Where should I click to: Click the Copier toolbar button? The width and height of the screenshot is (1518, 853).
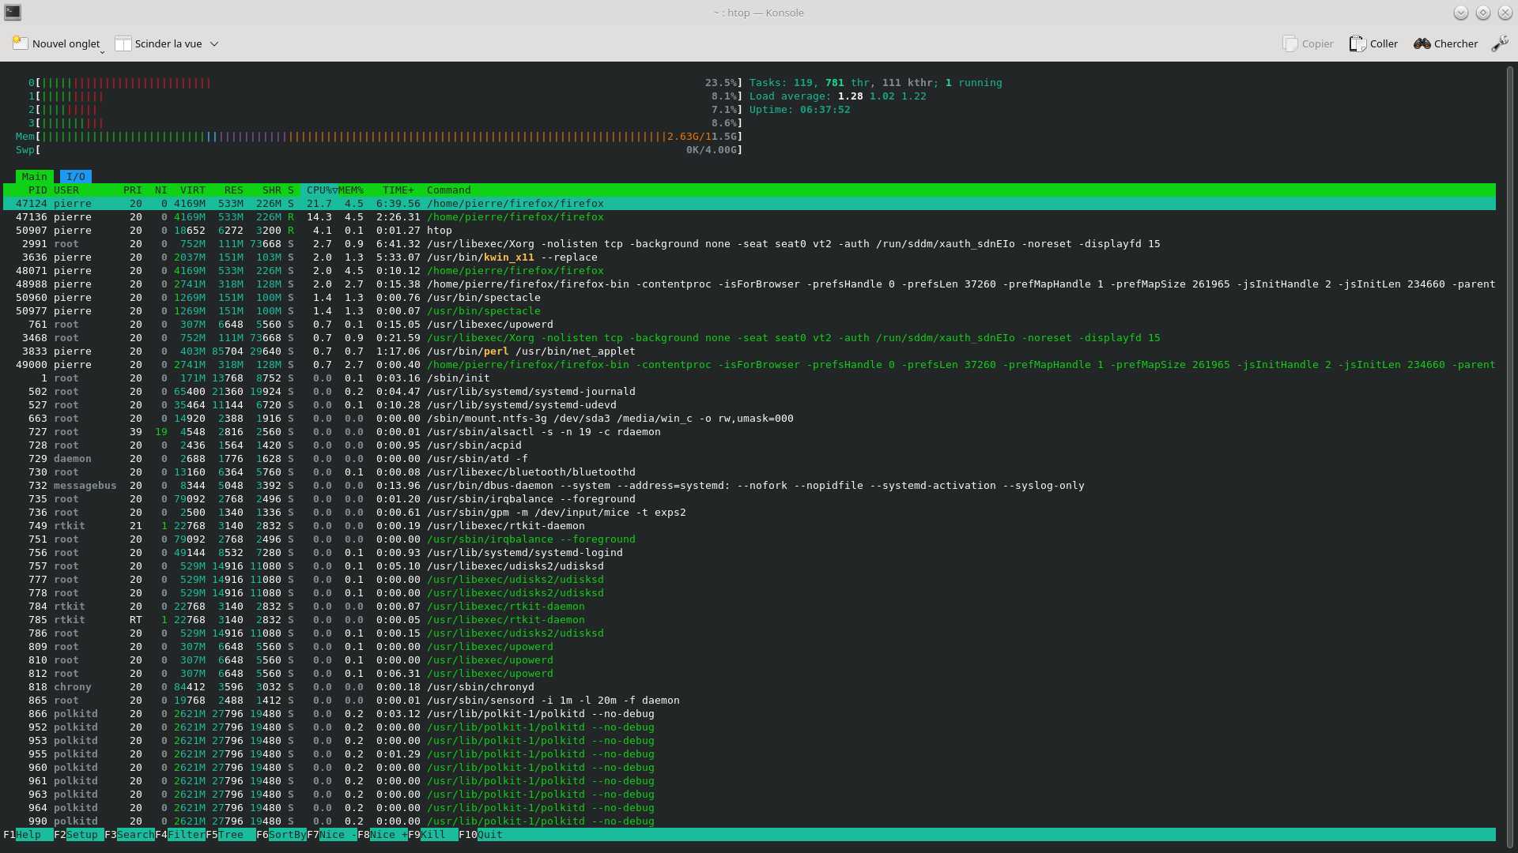tap(1308, 43)
